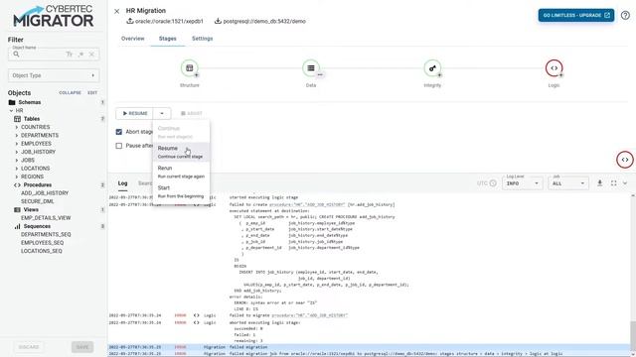Expand the LOCATIONS table

17,169
